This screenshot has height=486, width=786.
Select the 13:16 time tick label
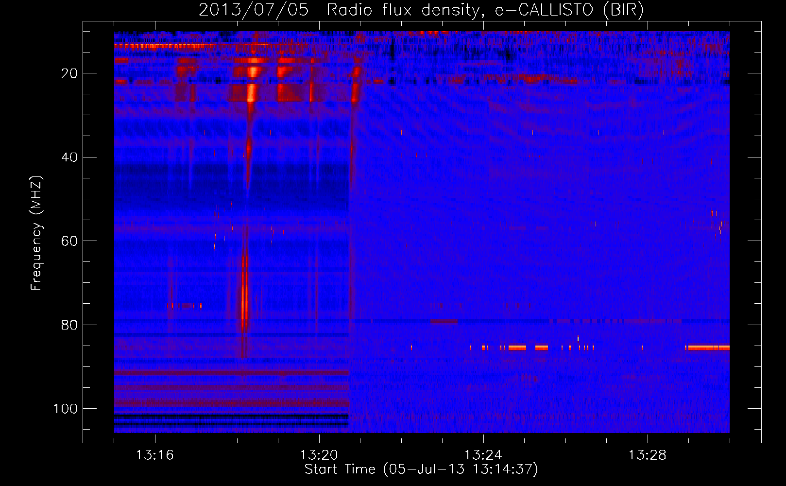pos(154,455)
